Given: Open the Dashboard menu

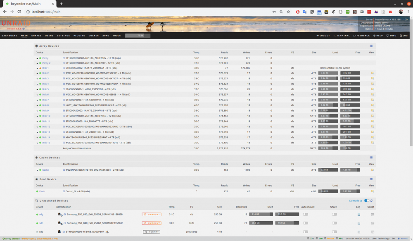Looking at the screenshot, I should click(9, 36).
